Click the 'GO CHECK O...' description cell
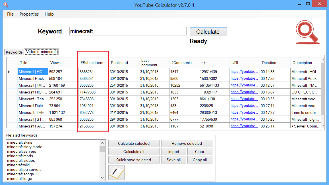 306,92
